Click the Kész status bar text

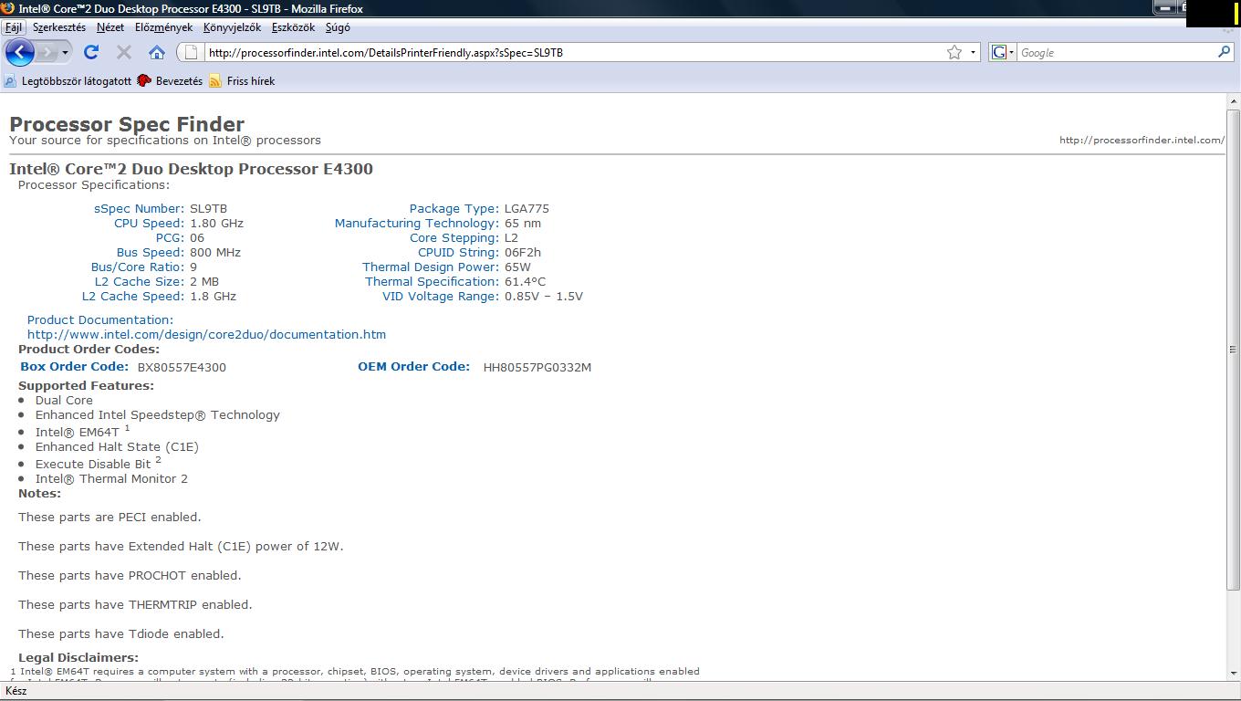coord(16,691)
